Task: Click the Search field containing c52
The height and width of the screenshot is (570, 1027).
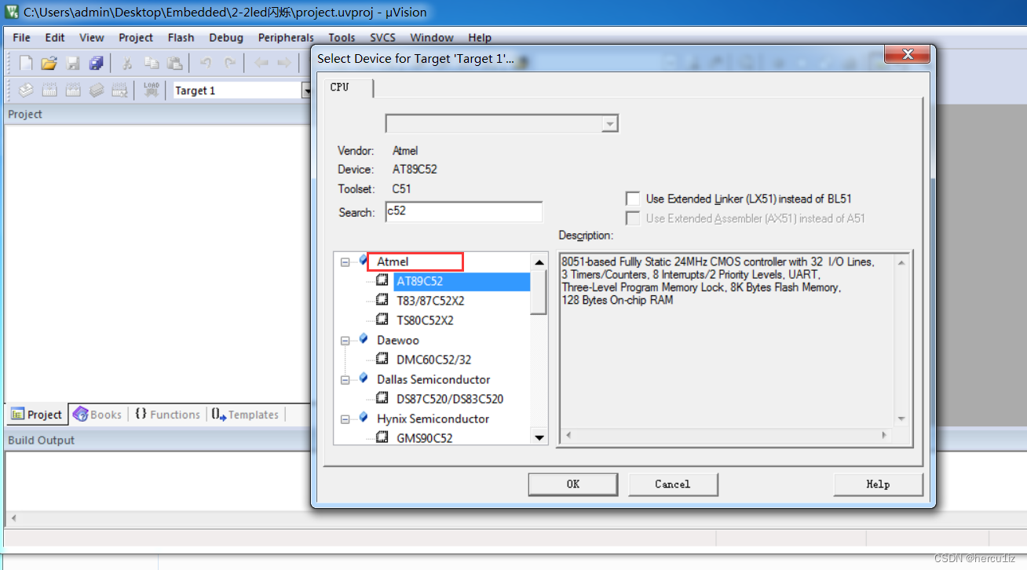Action: pos(463,212)
